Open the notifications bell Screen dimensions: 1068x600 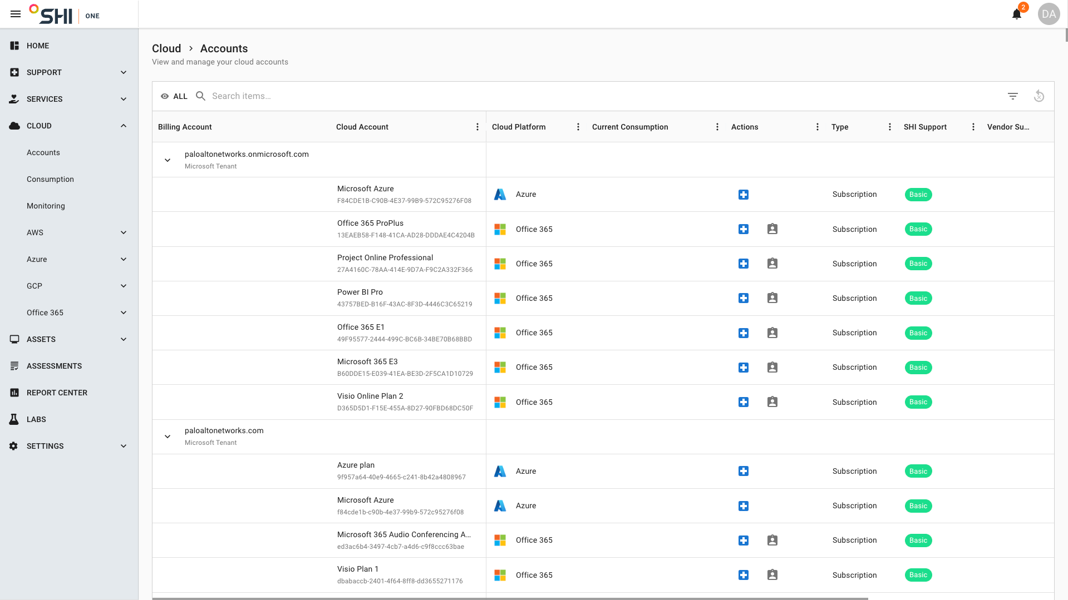click(1016, 14)
